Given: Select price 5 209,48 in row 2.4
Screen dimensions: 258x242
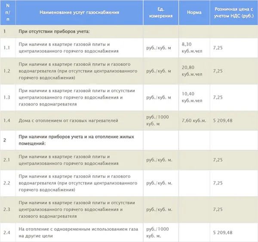Looking at the screenshot, I should [223, 233].
